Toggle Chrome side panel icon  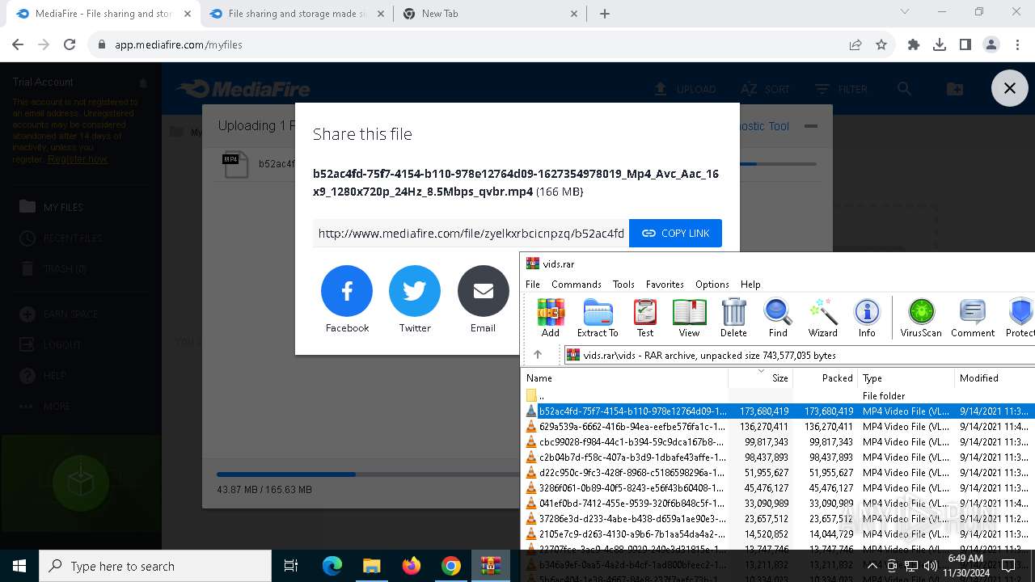point(965,45)
